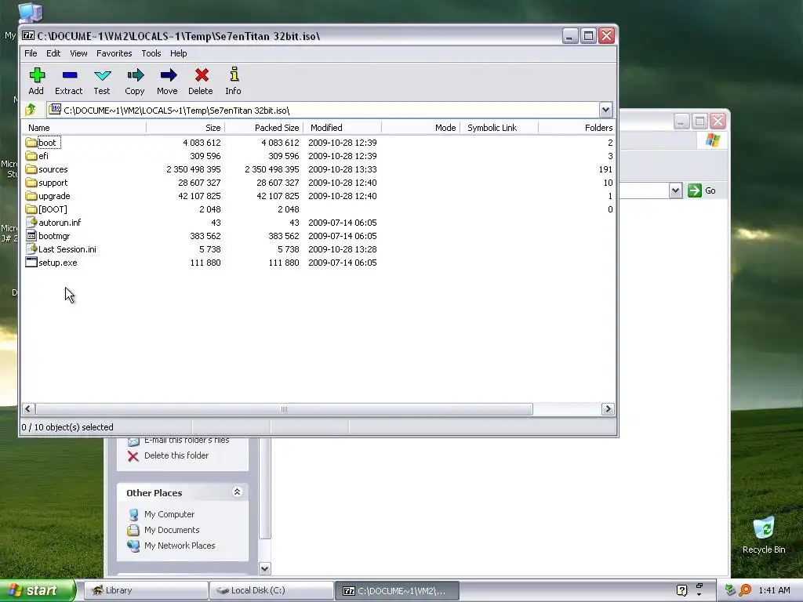Click the My Computer icon in Other Places

pyautogui.click(x=133, y=514)
